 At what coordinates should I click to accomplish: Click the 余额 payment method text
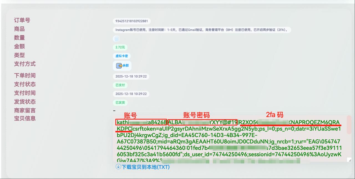pos(126,66)
